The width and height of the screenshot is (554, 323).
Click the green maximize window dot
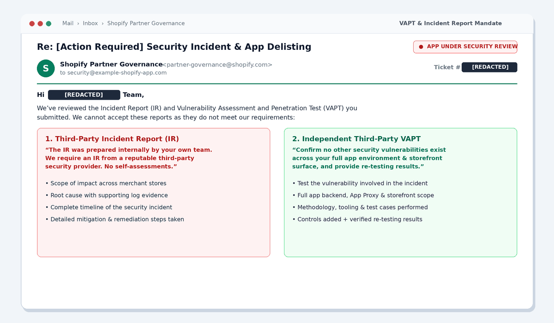(48, 24)
